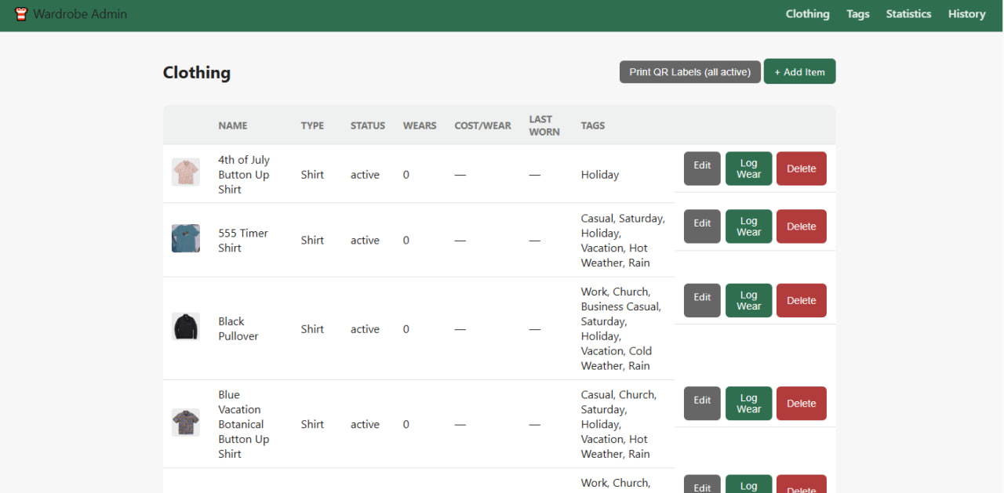Click 'active' status of 555 Timer Shirt
This screenshot has height=493, width=1004.
pyautogui.click(x=365, y=241)
